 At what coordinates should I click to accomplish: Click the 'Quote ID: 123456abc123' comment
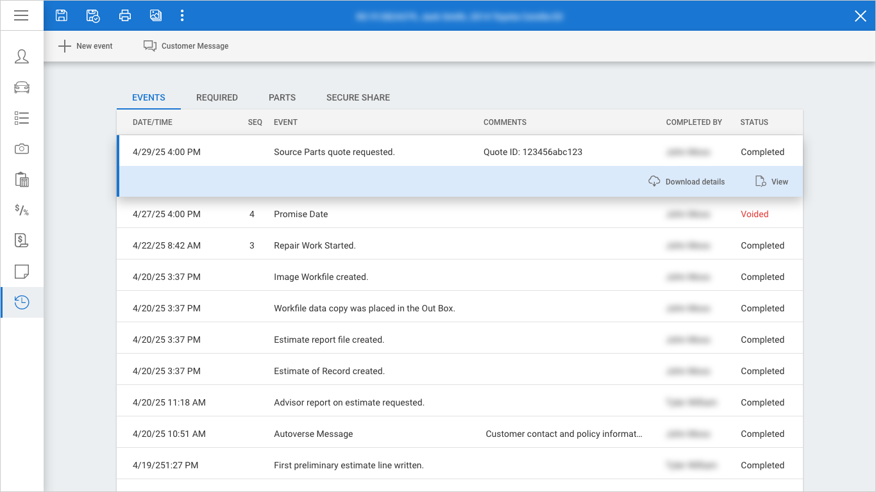pos(533,152)
